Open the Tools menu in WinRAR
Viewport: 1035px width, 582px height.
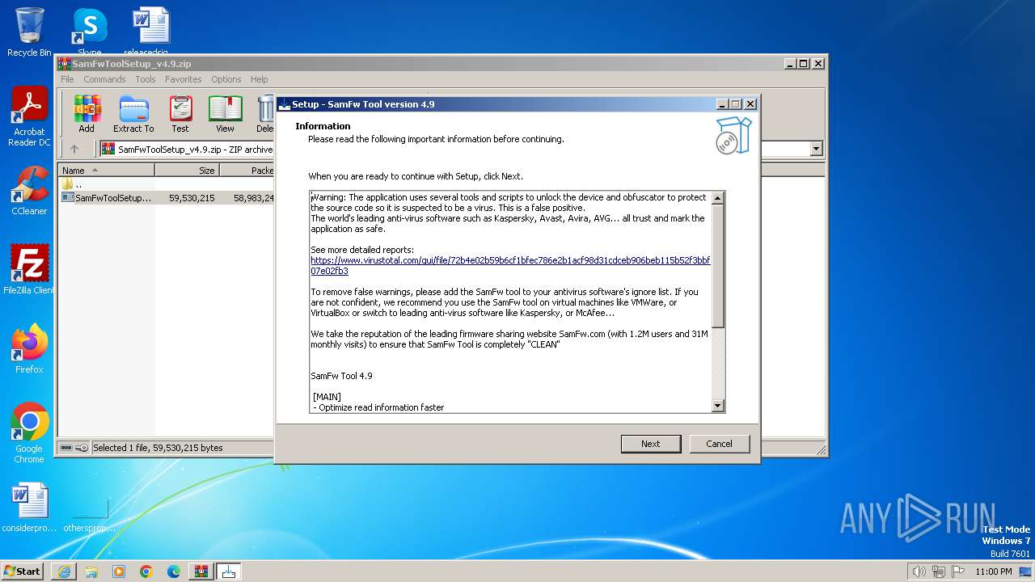(x=146, y=79)
